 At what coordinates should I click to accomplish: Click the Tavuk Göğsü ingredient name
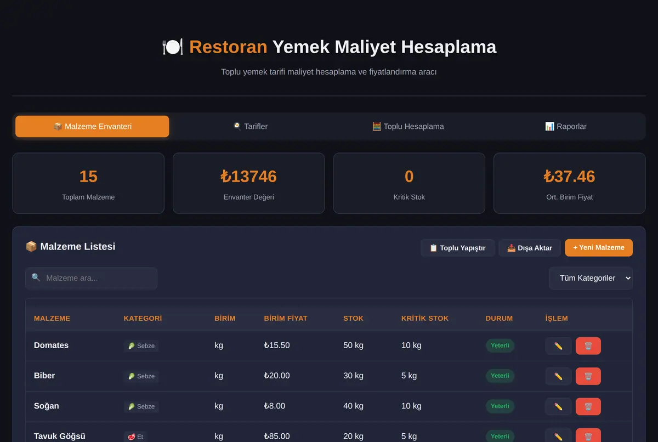point(60,436)
